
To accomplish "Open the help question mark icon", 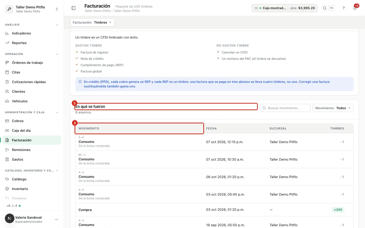I will (x=344, y=8).
